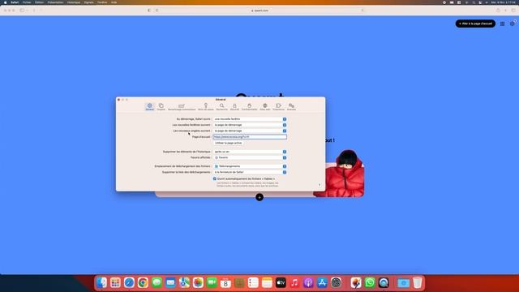Open the Trash in the dock

click(x=418, y=283)
